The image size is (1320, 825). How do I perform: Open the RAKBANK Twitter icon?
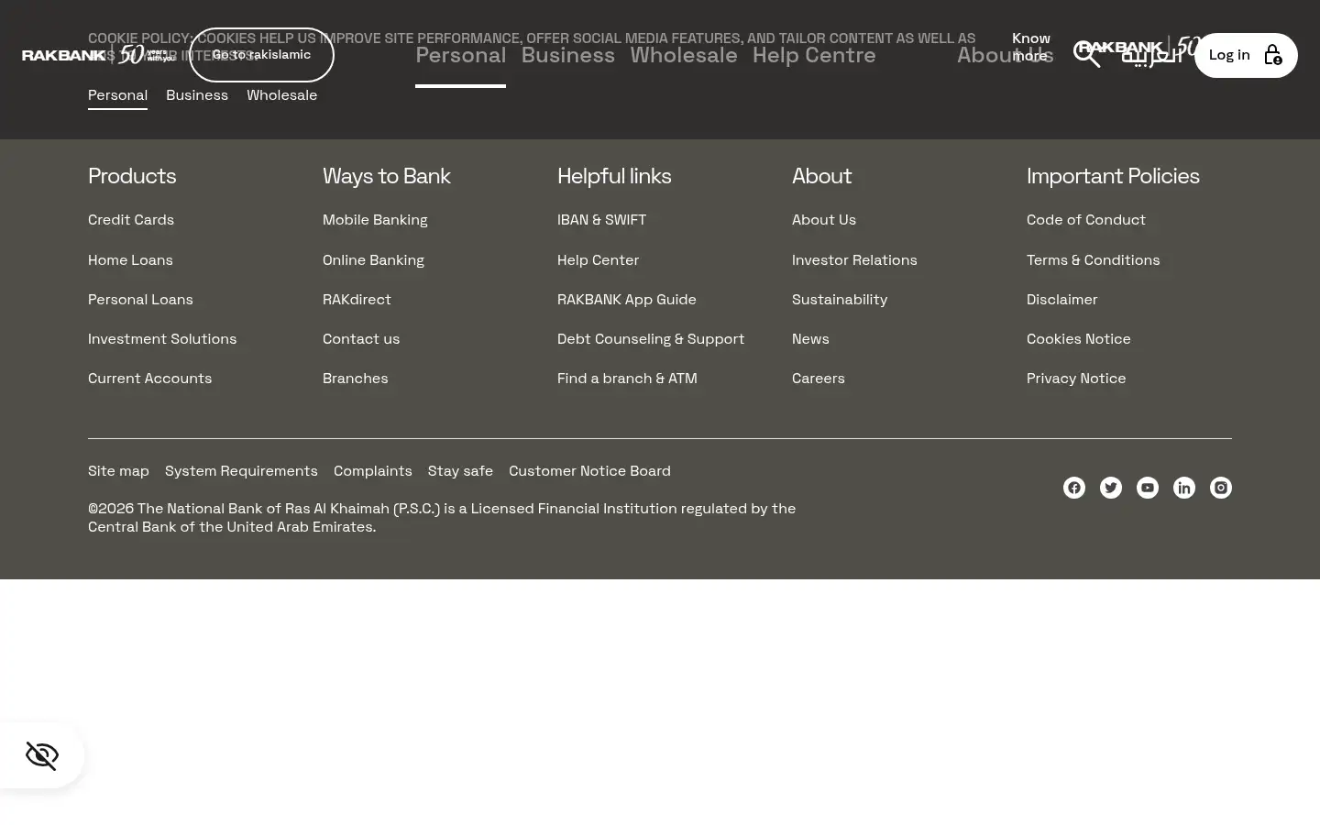coord(1111,488)
